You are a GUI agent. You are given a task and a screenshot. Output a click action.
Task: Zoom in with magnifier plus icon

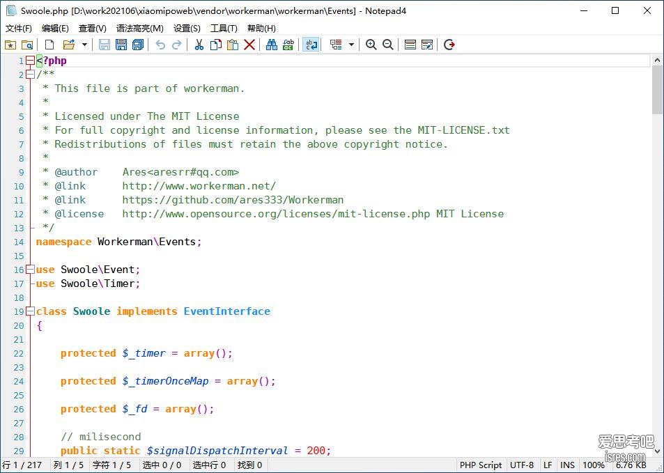371,45
